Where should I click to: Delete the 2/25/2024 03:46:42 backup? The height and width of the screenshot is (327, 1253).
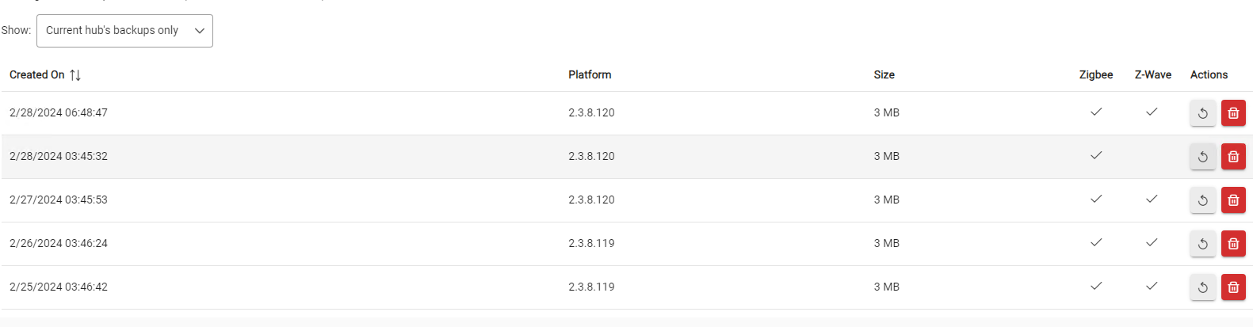point(1233,287)
